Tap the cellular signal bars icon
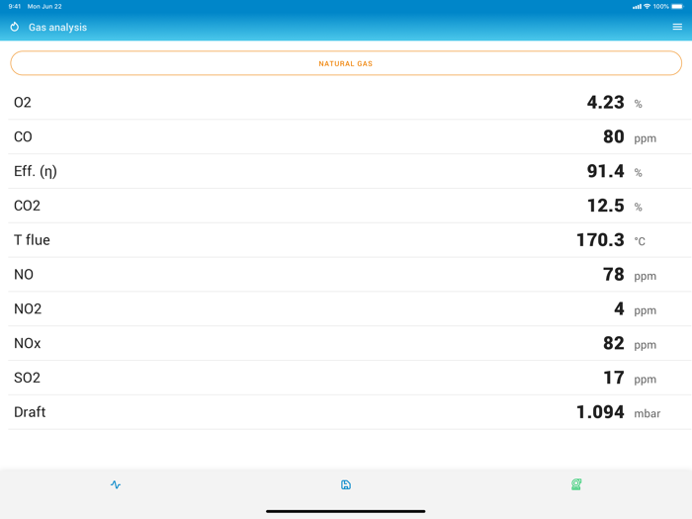Viewport: 692px width, 519px height. [637, 7]
